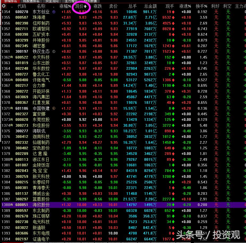The image size is (246, 243).
Task: Open the 资金流向 tab
Action: [x=52, y=1]
